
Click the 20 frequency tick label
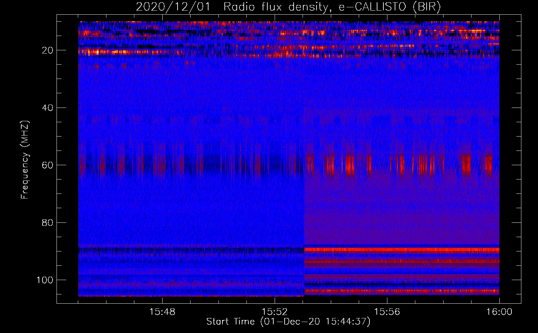pos(48,50)
